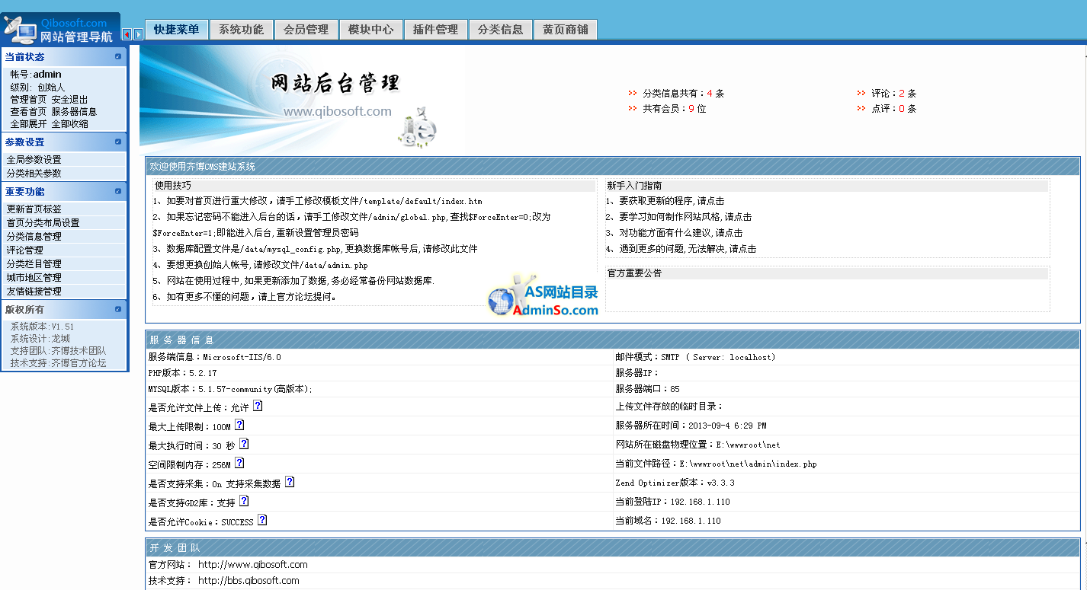This screenshot has width=1087, height=590.
Task: Click the 当前登陆IP 192.168.1.110 row
Action: pos(846,502)
